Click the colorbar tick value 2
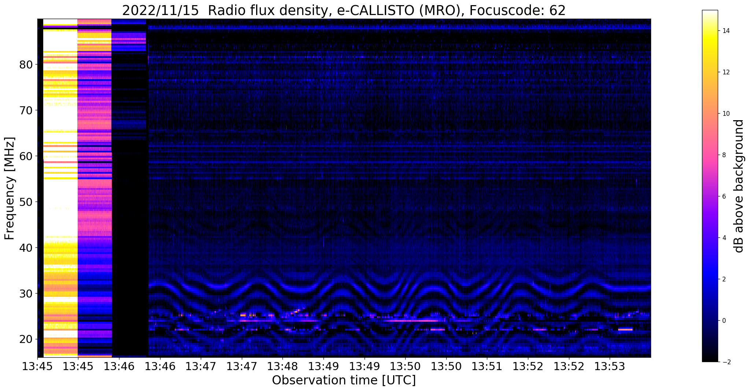This screenshot has width=750, height=391. (x=724, y=279)
